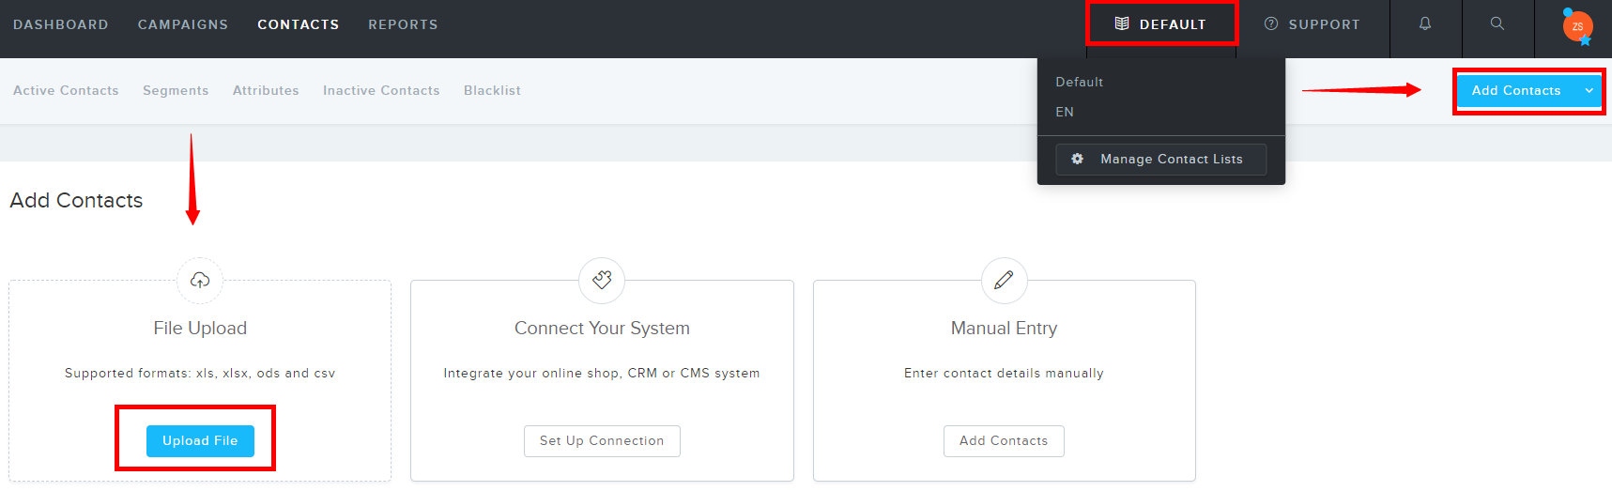Click the Manual Entry card title
The height and width of the screenshot is (491, 1612).
click(1004, 329)
